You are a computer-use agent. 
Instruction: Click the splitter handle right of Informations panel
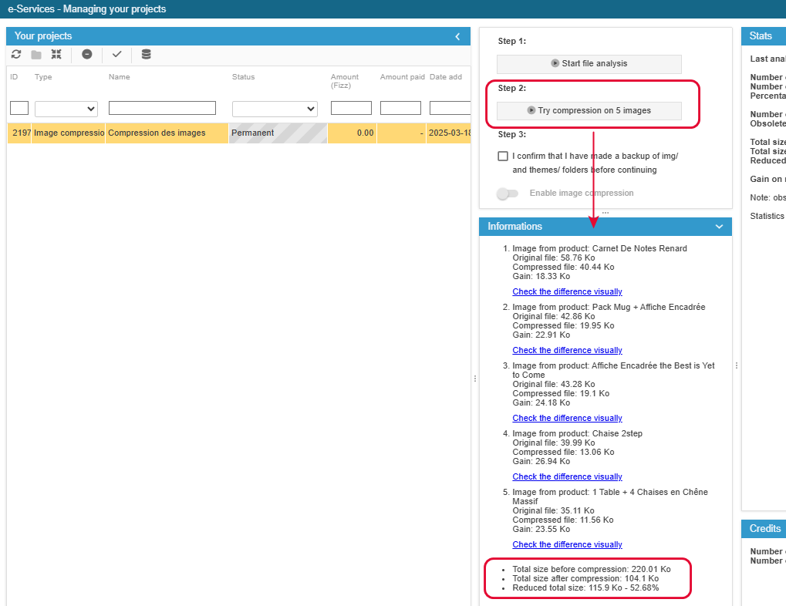coord(737,366)
